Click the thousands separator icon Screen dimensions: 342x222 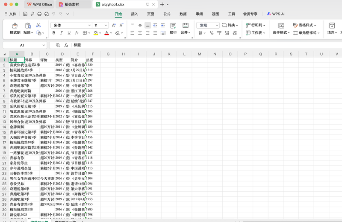(x=219, y=33)
